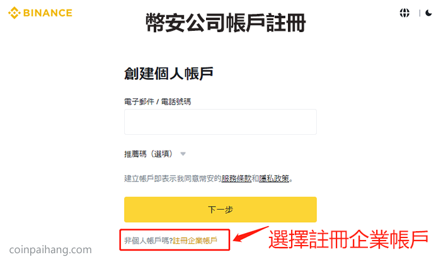Click the 幣安公司帳戶註冊 title
The width and height of the screenshot is (441, 262).
(x=226, y=23)
